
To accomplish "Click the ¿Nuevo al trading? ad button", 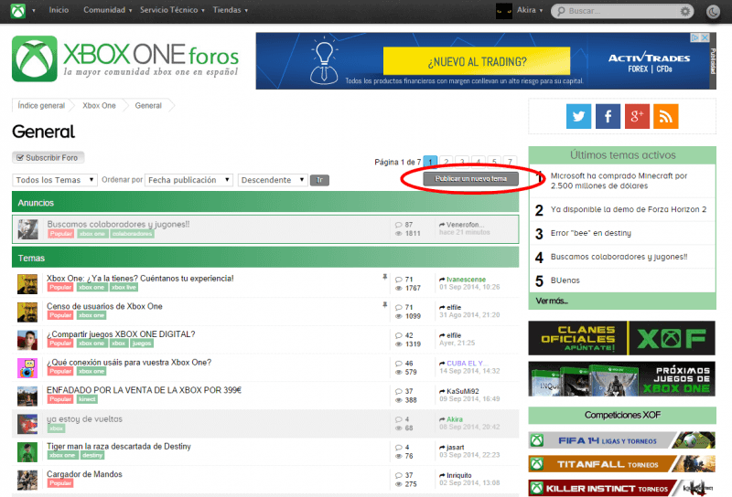I will pyautogui.click(x=477, y=61).
